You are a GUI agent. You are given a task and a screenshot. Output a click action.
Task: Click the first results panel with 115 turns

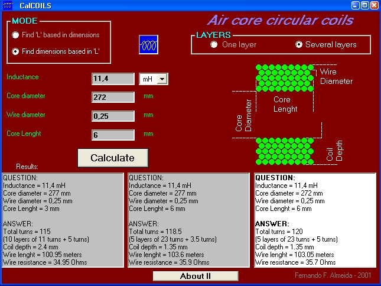tap(63, 220)
